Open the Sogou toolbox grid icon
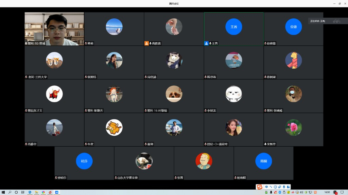The height and width of the screenshot is (195, 348). tap(288, 187)
